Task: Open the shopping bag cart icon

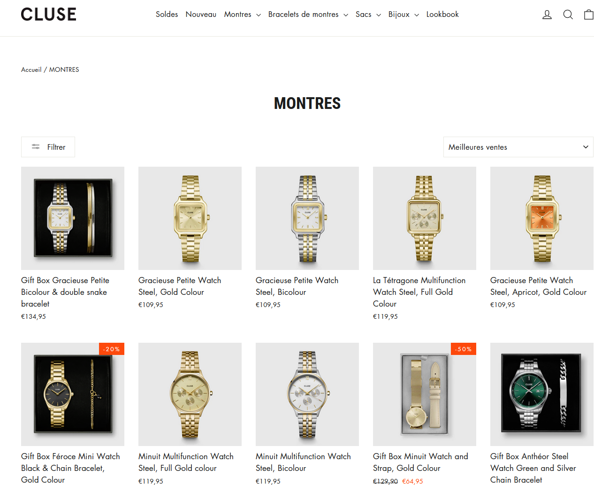Action: [x=588, y=15]
